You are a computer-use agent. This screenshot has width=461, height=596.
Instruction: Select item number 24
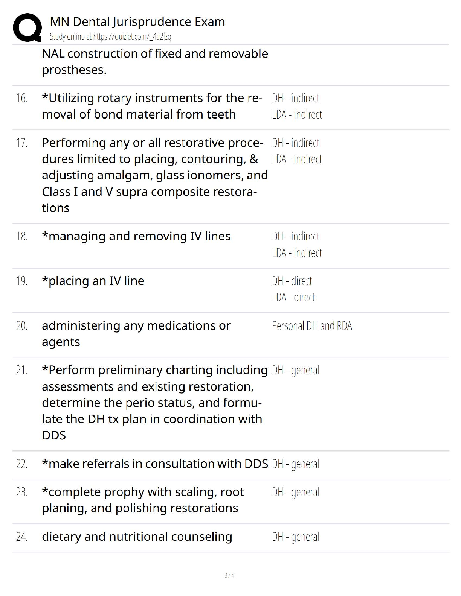(x=21, y=537)
